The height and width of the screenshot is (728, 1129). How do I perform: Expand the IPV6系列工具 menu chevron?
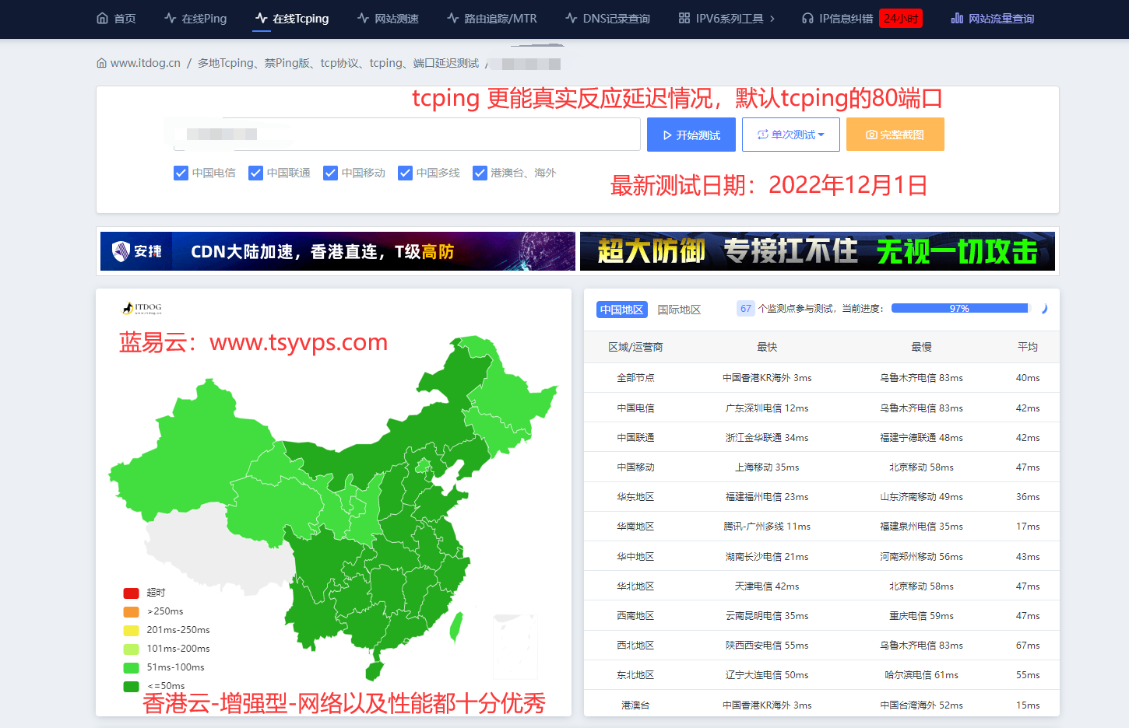tap(772, 18)
